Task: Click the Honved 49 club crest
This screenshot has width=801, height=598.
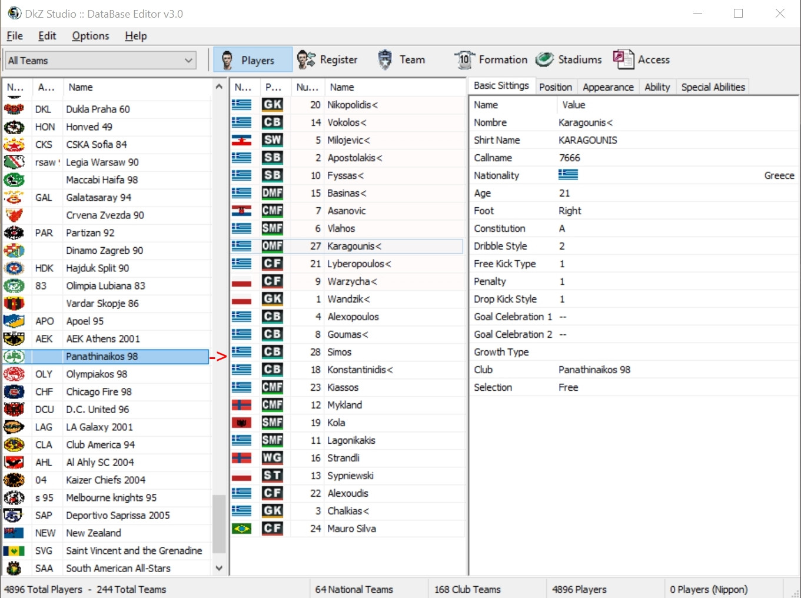Action: (x=14, y=127)
